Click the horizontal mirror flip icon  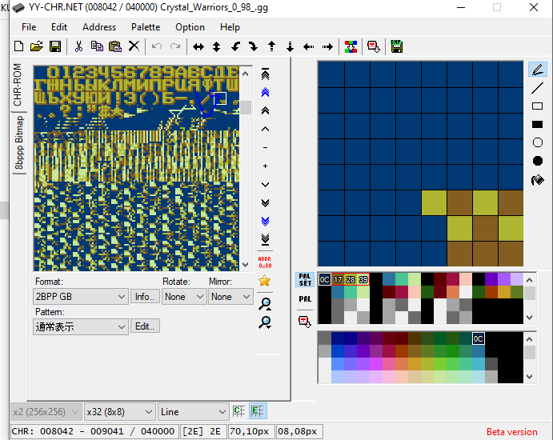pyautogui.click(x=198, y=46)
